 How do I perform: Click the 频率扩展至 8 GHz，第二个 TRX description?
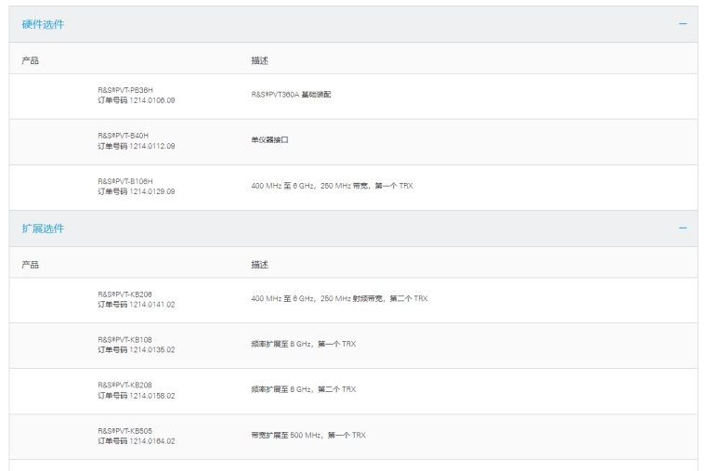(x=303, y=390)
